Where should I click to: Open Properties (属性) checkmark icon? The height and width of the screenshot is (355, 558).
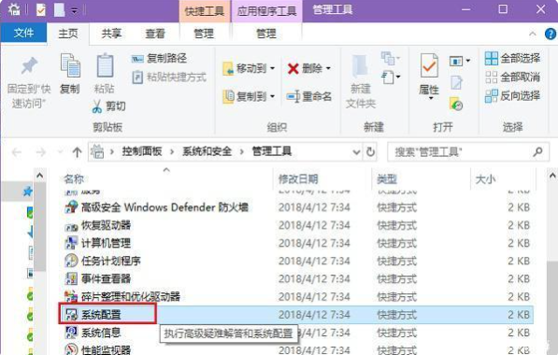pos(429,65)
